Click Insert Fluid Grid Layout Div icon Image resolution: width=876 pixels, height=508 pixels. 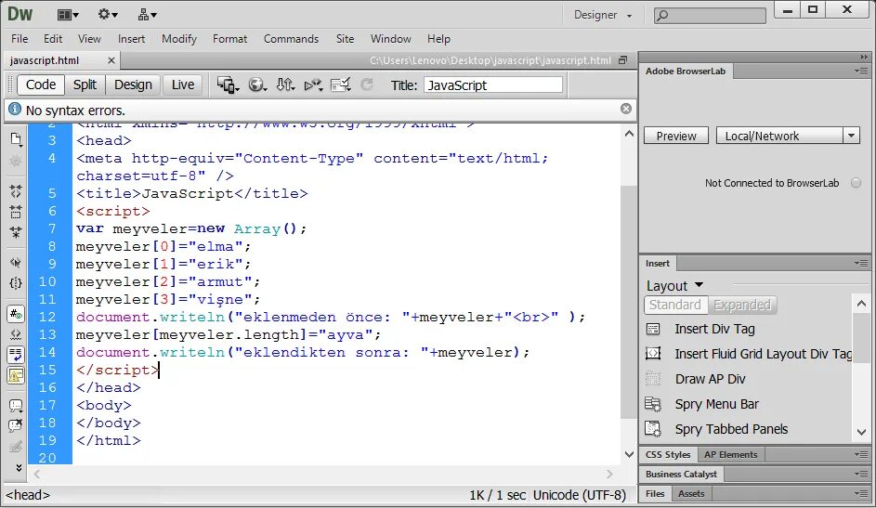[653, 353]
